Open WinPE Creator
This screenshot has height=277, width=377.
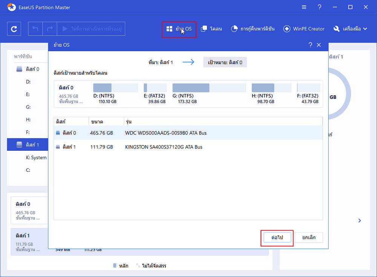[x=304, y=29]
